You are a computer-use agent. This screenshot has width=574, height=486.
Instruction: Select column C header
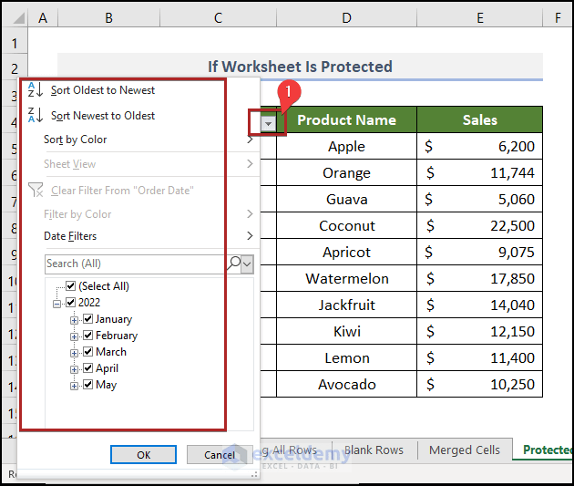coord(218,17)
